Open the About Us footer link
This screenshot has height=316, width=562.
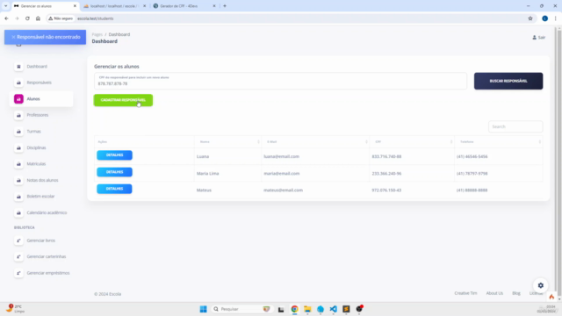tap(494, 293)
